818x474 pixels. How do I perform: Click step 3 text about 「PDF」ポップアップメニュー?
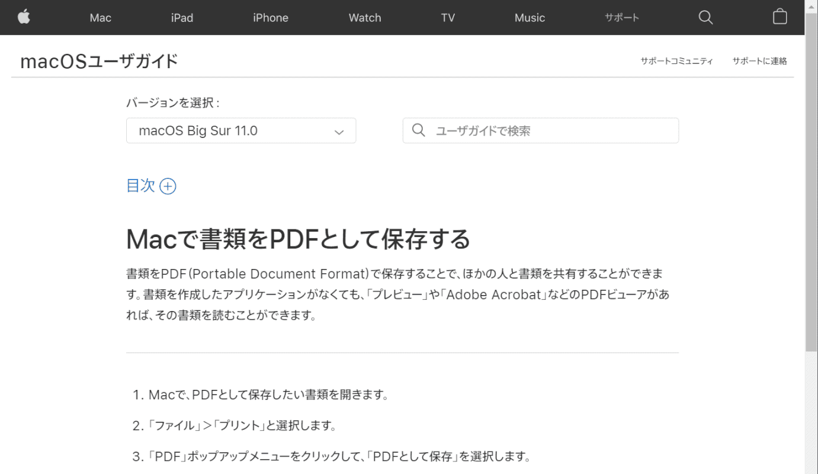(339, 457)
